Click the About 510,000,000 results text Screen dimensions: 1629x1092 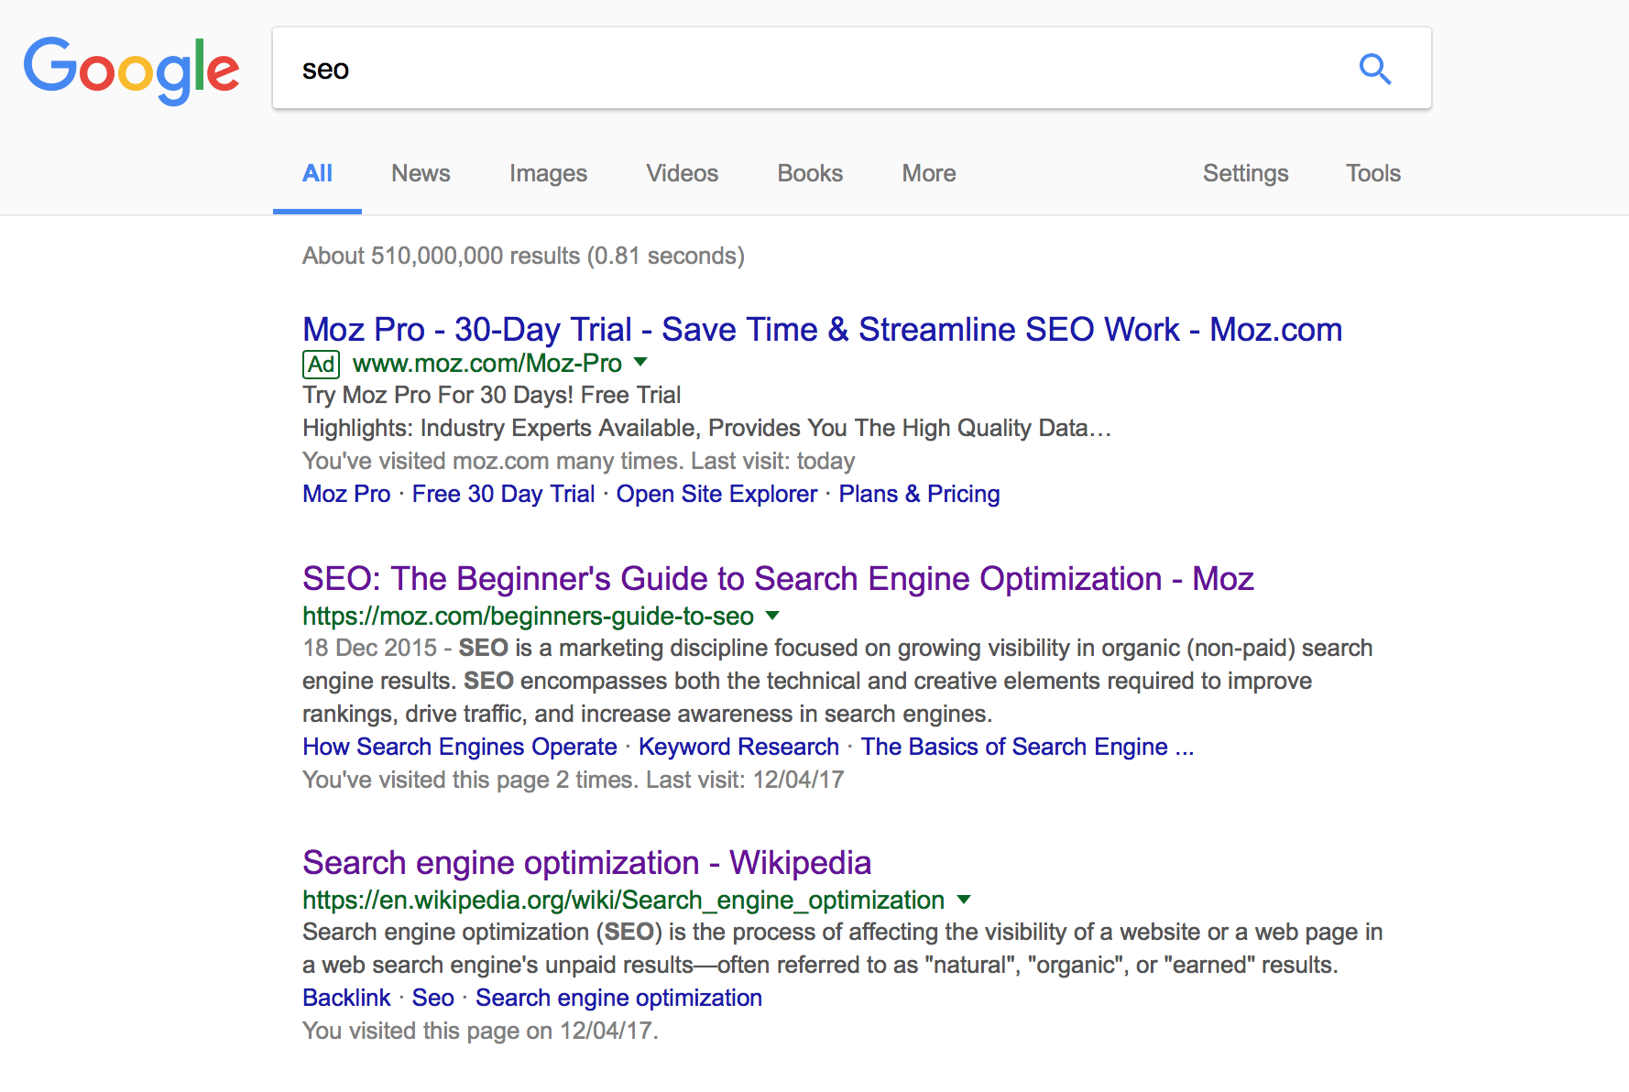pos(523,256)
